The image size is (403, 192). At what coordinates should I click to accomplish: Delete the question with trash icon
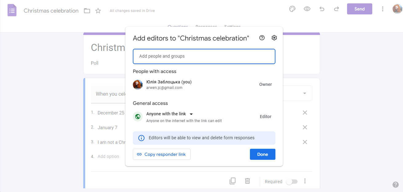(x=247, y=181)
